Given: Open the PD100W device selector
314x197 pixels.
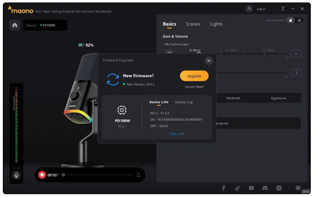Looking at the screenshot, I should 45,25.
